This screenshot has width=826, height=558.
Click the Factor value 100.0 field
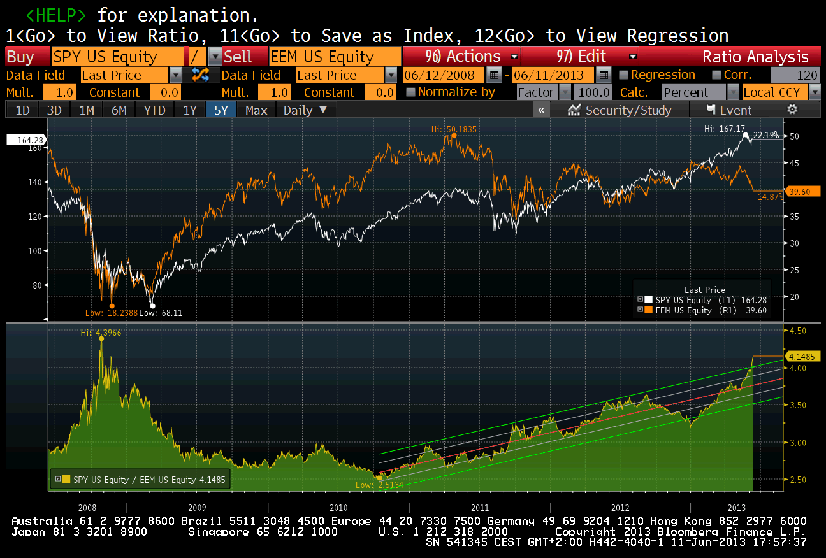pyautogui.click(x=593, y=92)
